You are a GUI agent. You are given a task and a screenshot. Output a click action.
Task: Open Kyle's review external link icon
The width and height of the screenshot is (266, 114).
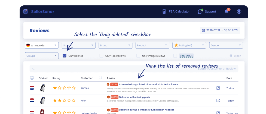click(218, 100)
